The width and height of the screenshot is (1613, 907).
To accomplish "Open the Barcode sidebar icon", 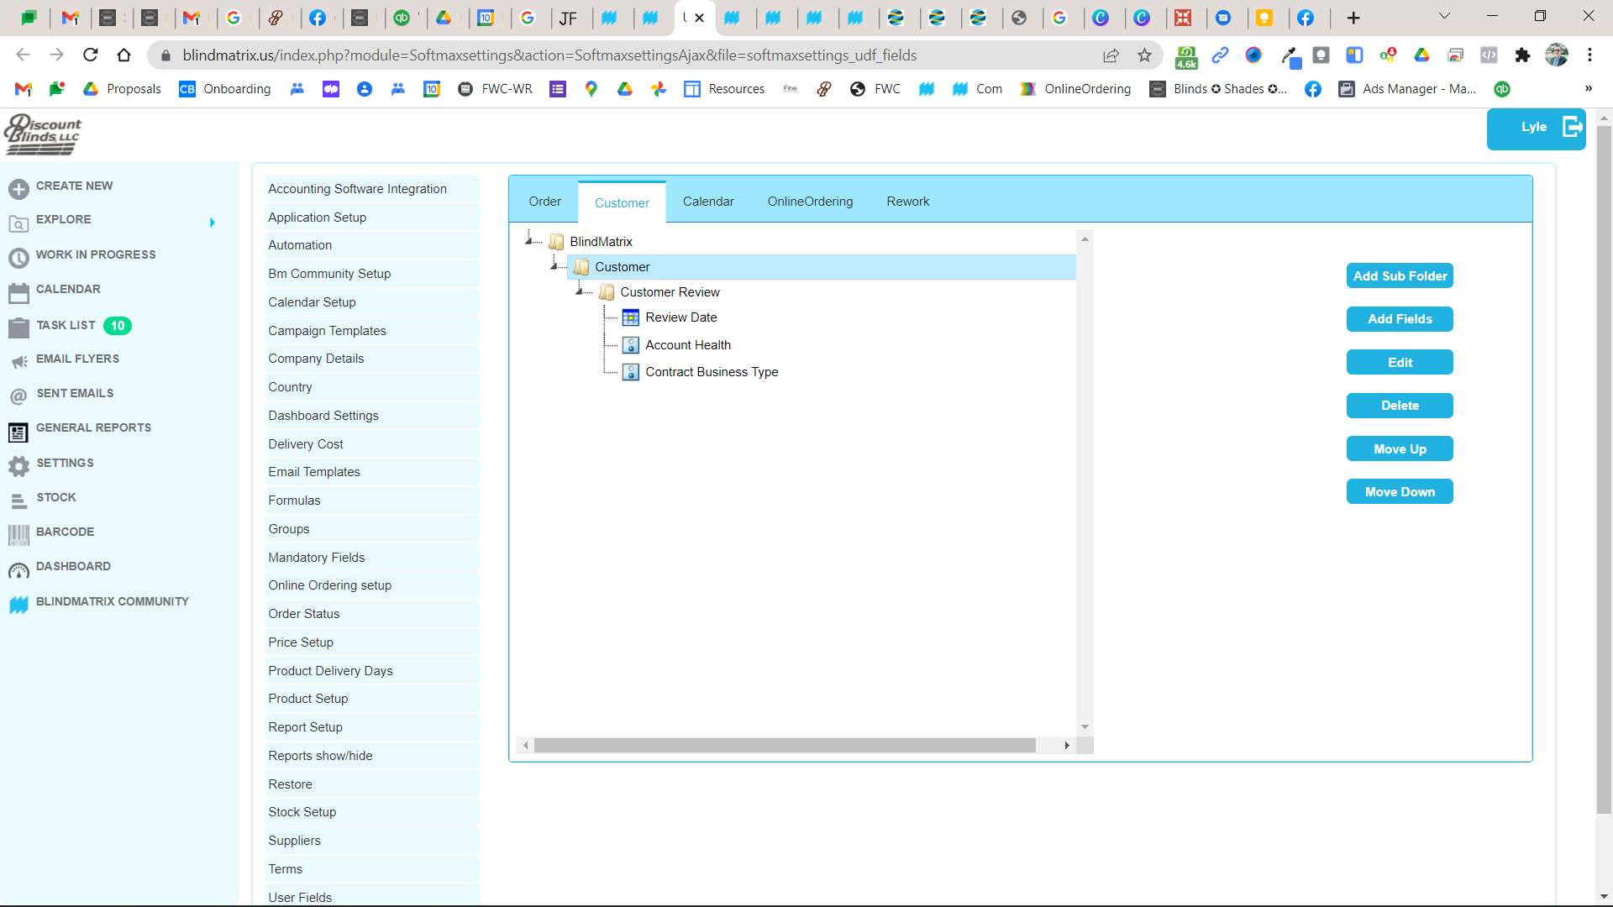I will coord(18,534).
